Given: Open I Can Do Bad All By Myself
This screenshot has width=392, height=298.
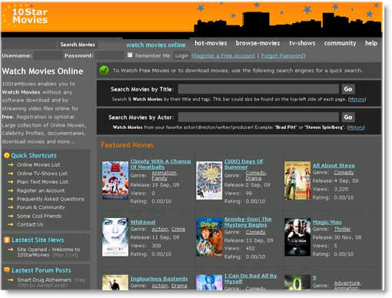Looking at the screenshot, I should coord(251,279).
